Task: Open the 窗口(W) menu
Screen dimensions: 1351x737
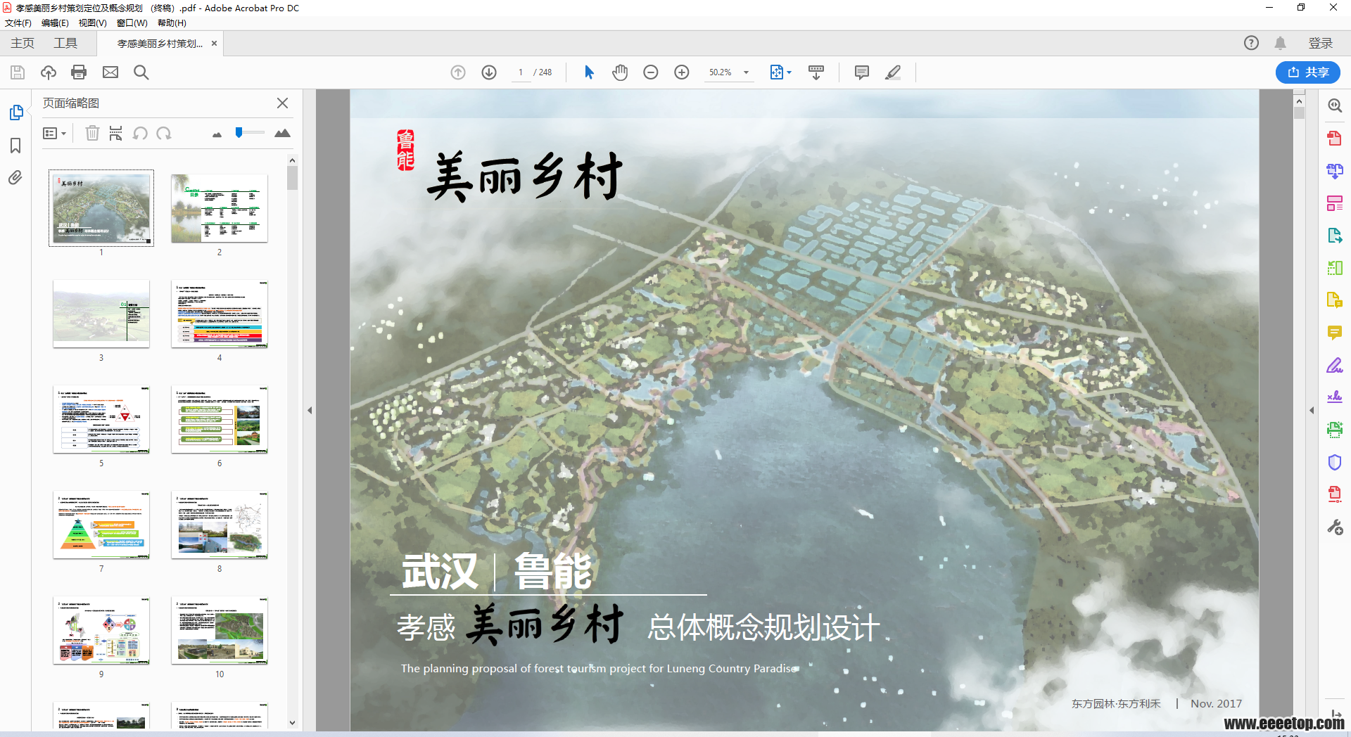Action: [132, 23]
